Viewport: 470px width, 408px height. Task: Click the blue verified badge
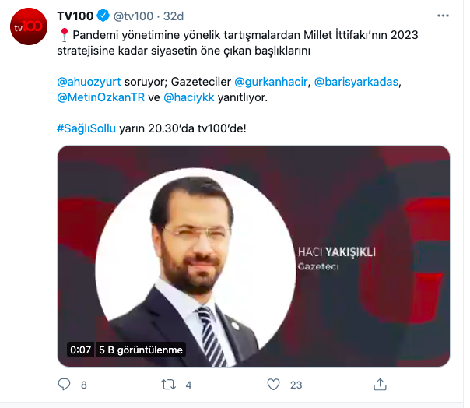click(x=103, y=16)
